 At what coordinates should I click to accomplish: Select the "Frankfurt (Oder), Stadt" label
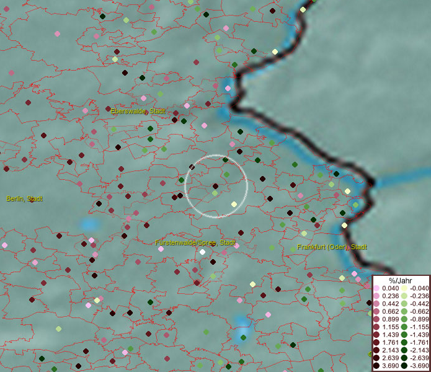tap(332, 247)
